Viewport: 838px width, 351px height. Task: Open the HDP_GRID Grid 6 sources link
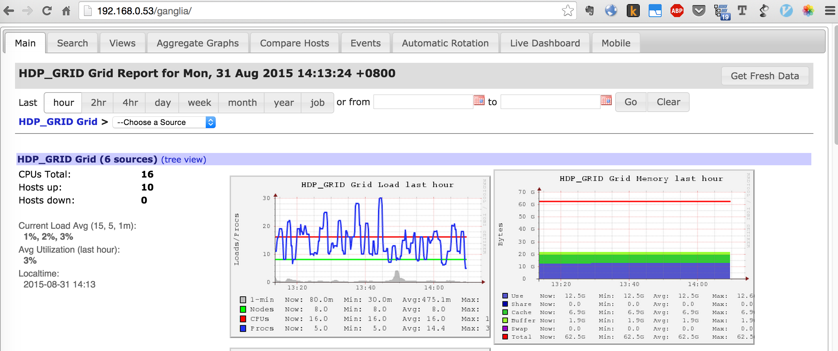click(x=87, y=159)
